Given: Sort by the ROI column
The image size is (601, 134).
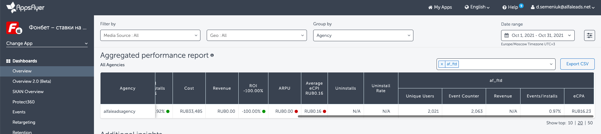Looking at the screenshot, I should coord(253,88).
